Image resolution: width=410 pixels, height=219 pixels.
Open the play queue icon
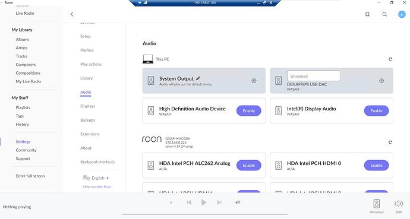[238, 202]
